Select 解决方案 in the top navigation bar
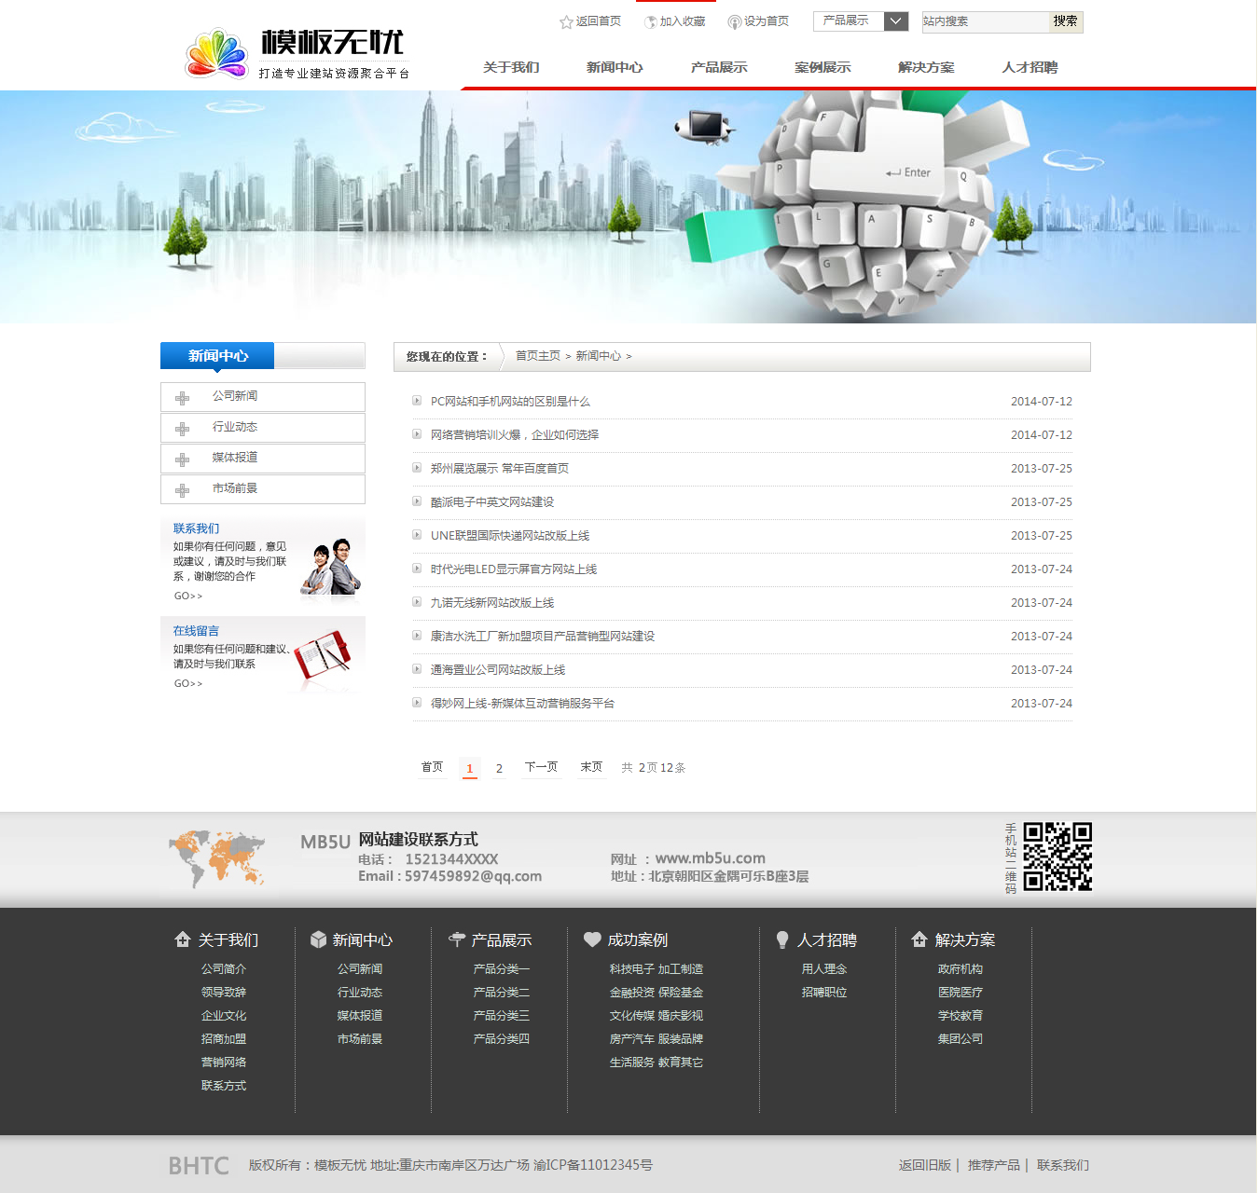This screenshot has height=1193, width=1258. 925,67
